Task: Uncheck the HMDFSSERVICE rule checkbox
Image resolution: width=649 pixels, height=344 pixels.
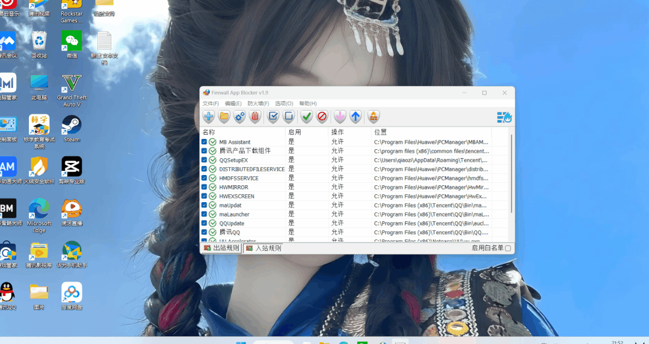Action: [x=204, y=178]
